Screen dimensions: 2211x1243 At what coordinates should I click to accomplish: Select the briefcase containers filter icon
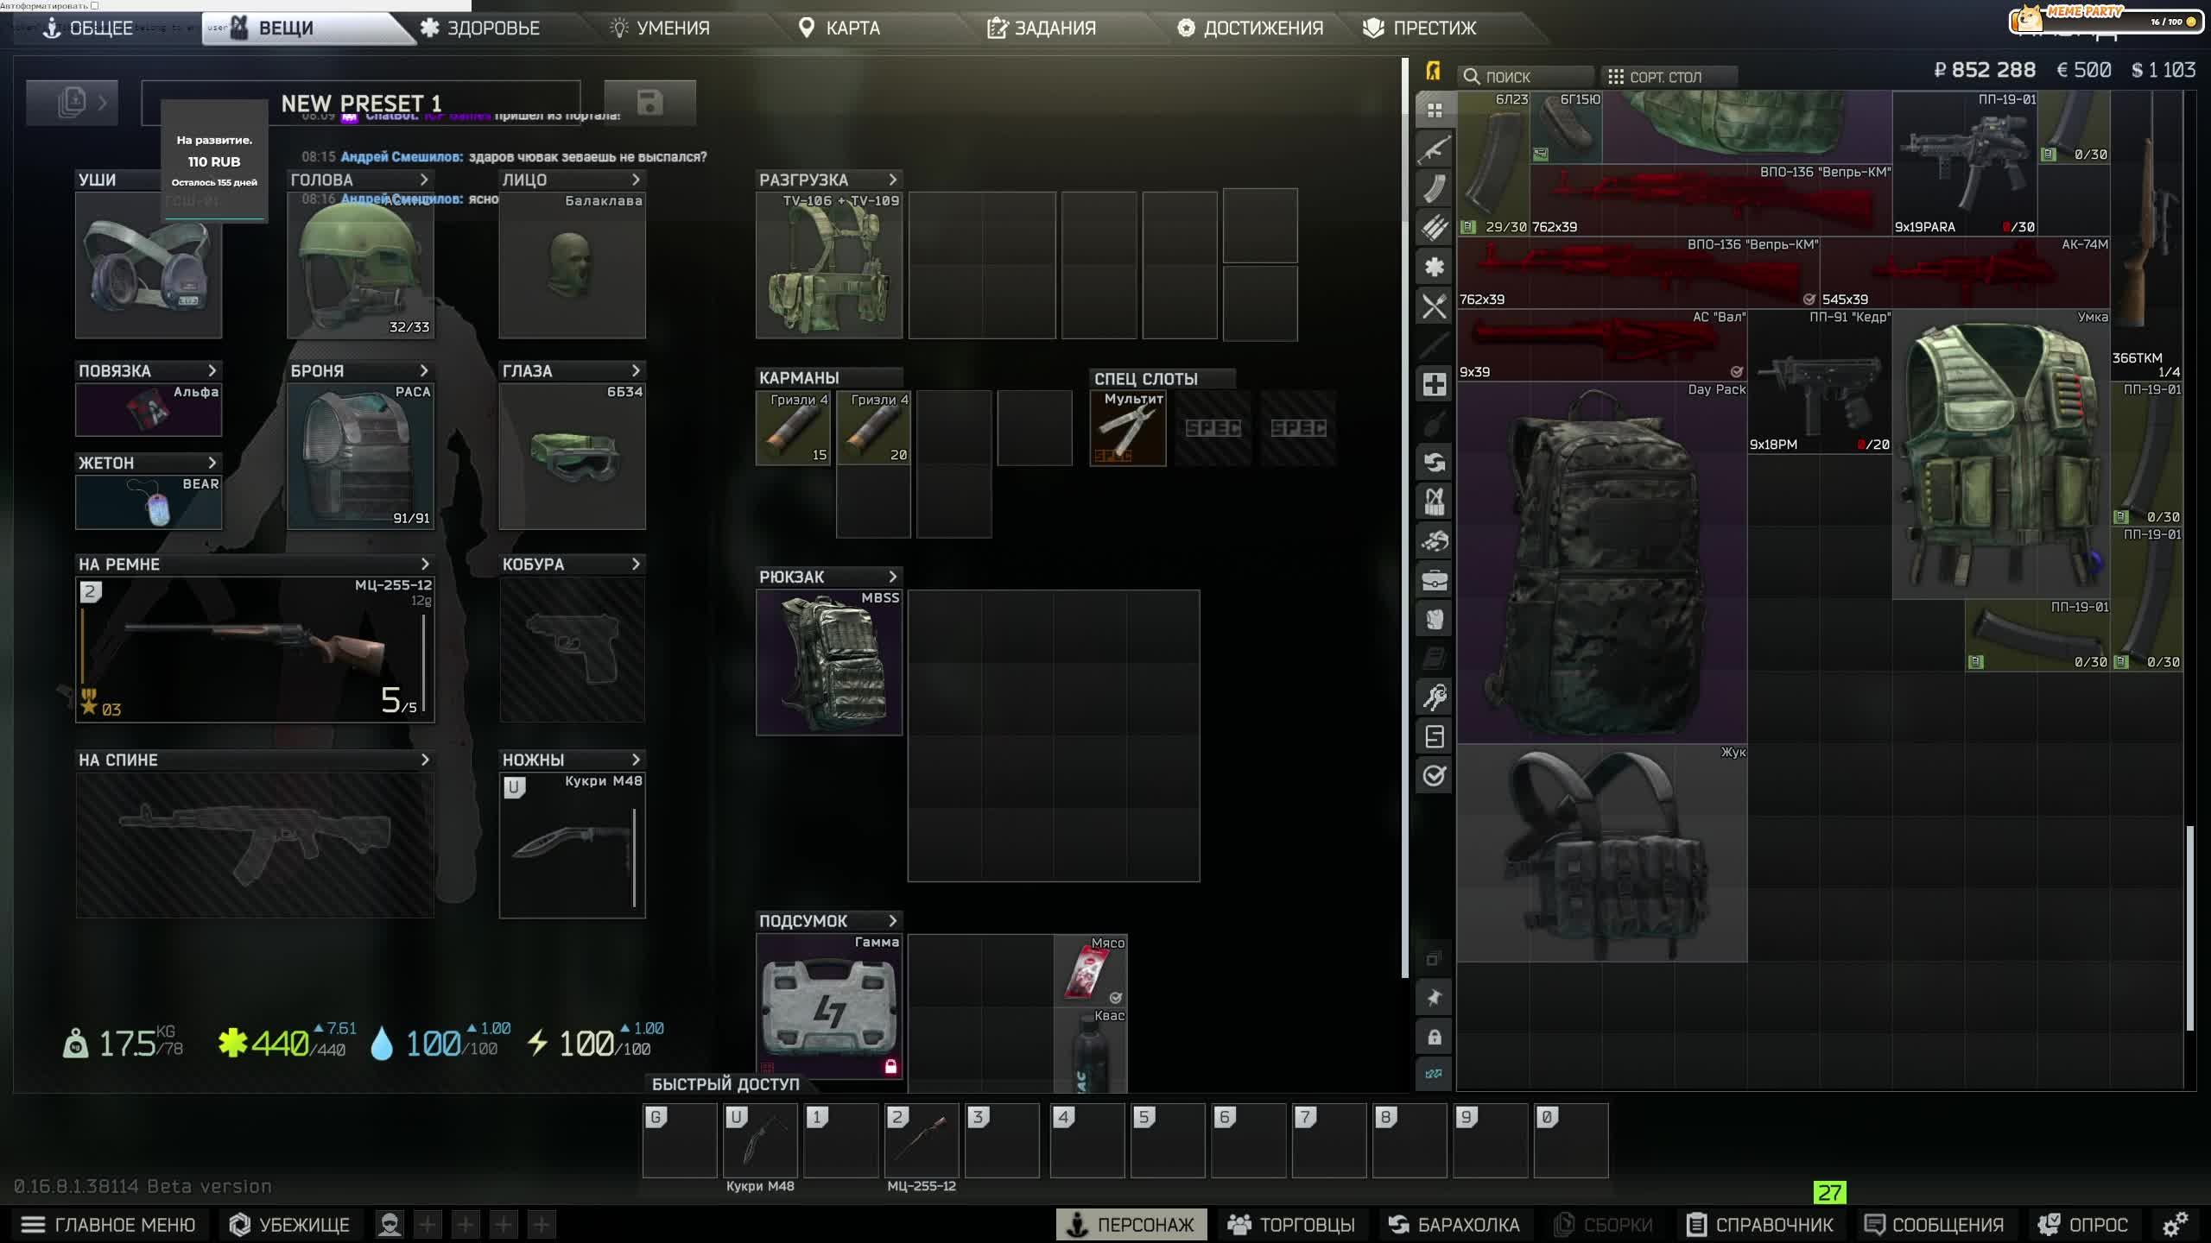pyautogui.click(x=1434, y=580)
